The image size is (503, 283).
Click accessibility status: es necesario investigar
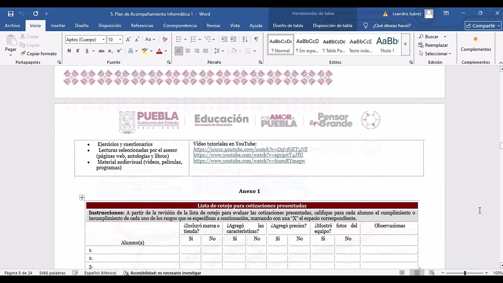(x=162, y=273)
